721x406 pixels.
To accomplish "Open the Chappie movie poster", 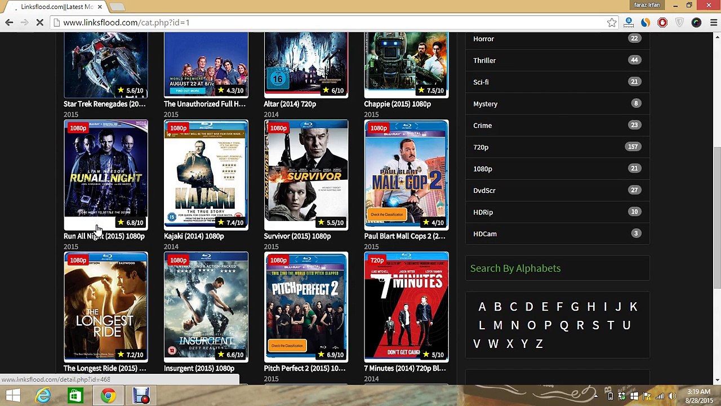I will coord(407,64).
